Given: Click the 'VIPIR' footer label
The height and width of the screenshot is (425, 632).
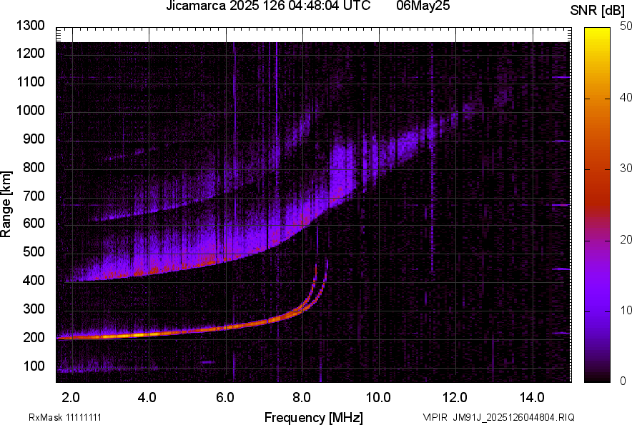Looking at the screenshot, I should [435, 417].
